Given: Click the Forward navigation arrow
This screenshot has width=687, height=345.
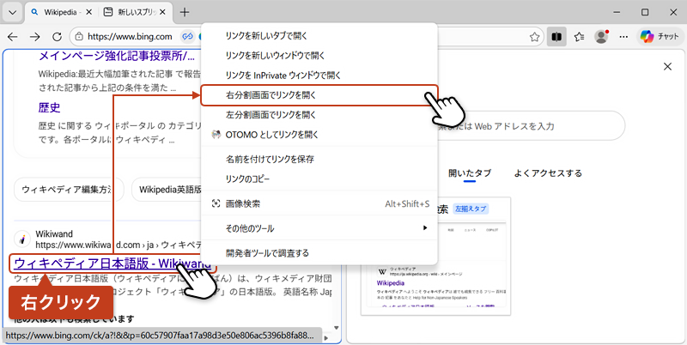Looking at the screenshot, I should point(35,37).
